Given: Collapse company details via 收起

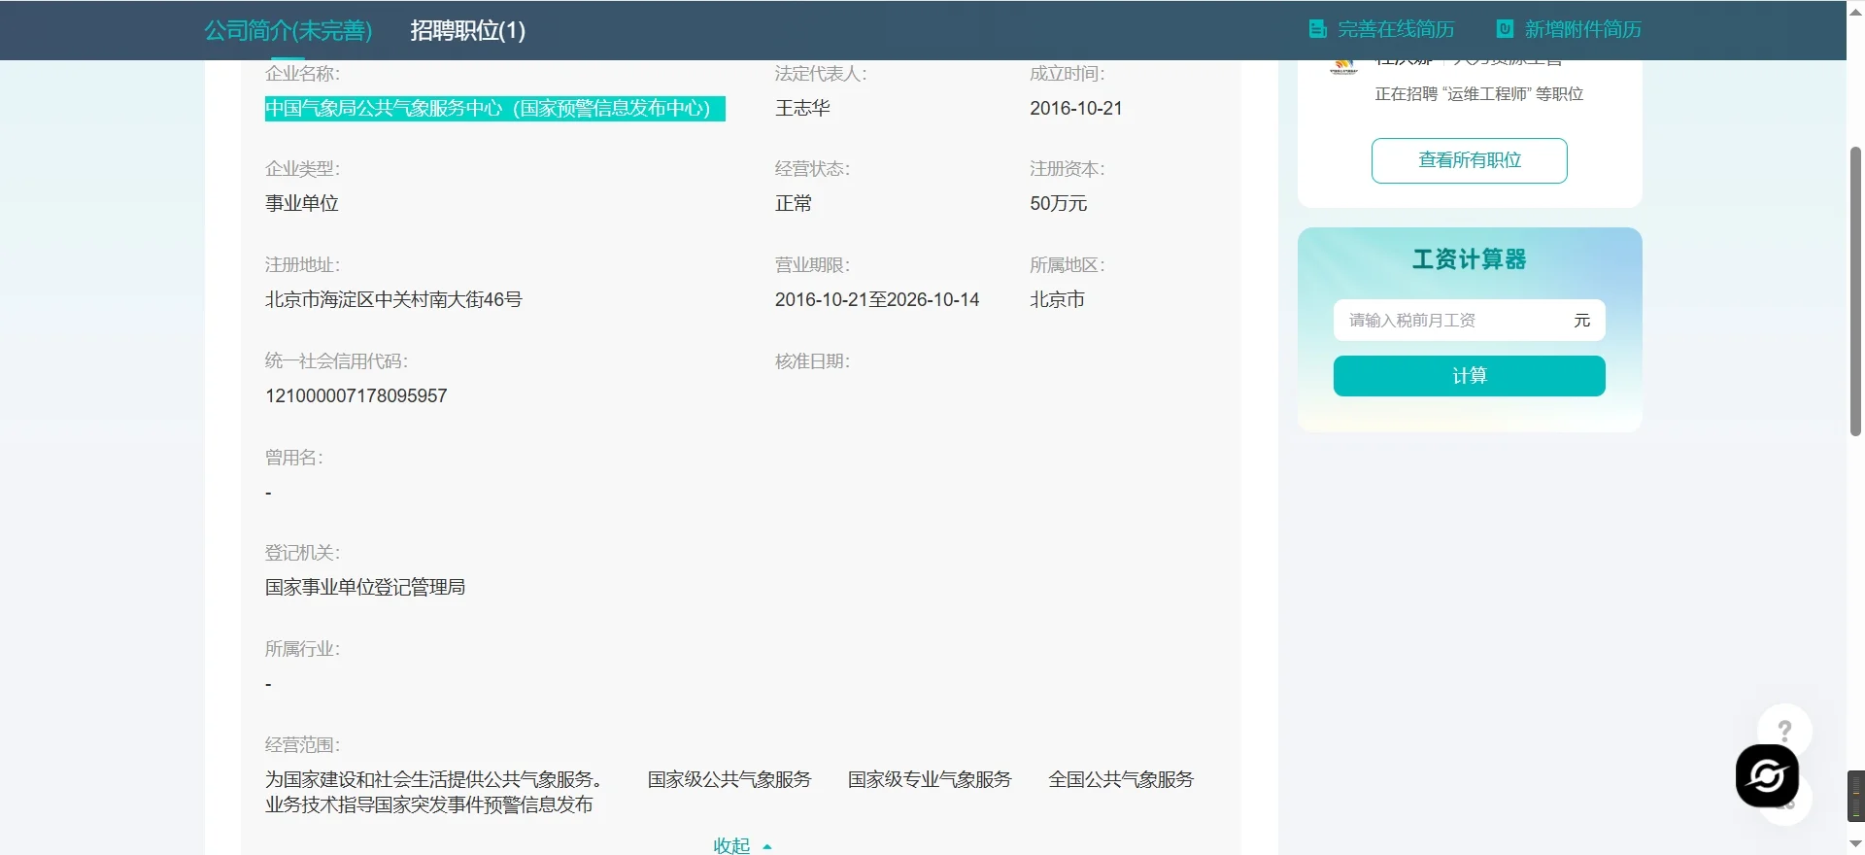Looking at the screenshot, I should (731, 845).
